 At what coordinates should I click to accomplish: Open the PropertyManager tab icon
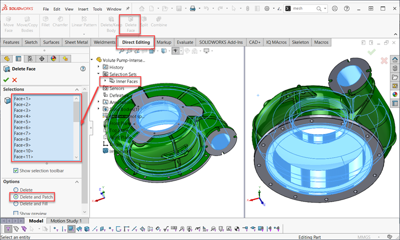pyautogui.click(x=18, y=59)
